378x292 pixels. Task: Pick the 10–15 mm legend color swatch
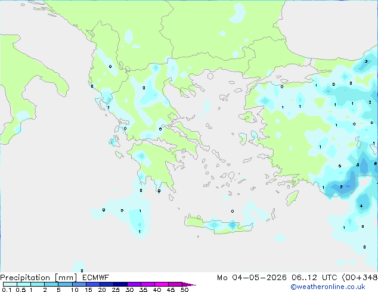click(79, 284)
